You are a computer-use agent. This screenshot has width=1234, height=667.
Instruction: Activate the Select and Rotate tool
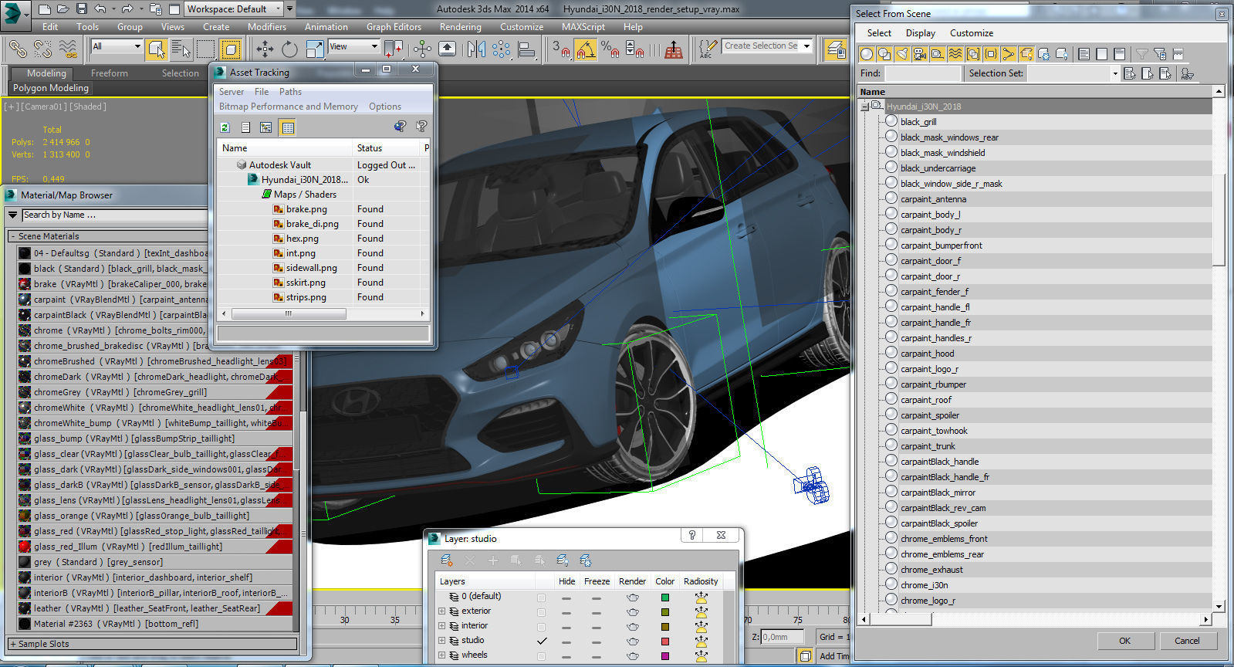(289, 49)
